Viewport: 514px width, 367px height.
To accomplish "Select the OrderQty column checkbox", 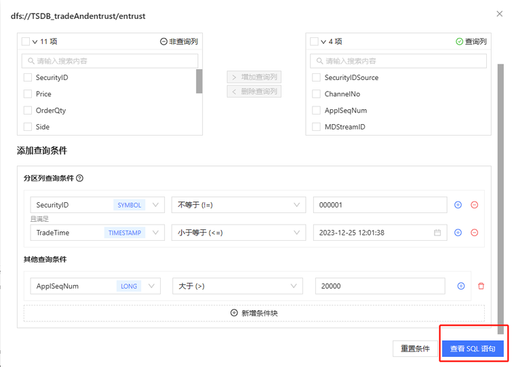I will click(x=28, y=110).
